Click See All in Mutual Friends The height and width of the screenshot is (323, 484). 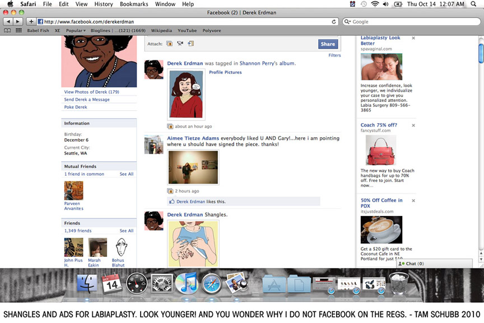pyautogui.click(x=127, y=174)
